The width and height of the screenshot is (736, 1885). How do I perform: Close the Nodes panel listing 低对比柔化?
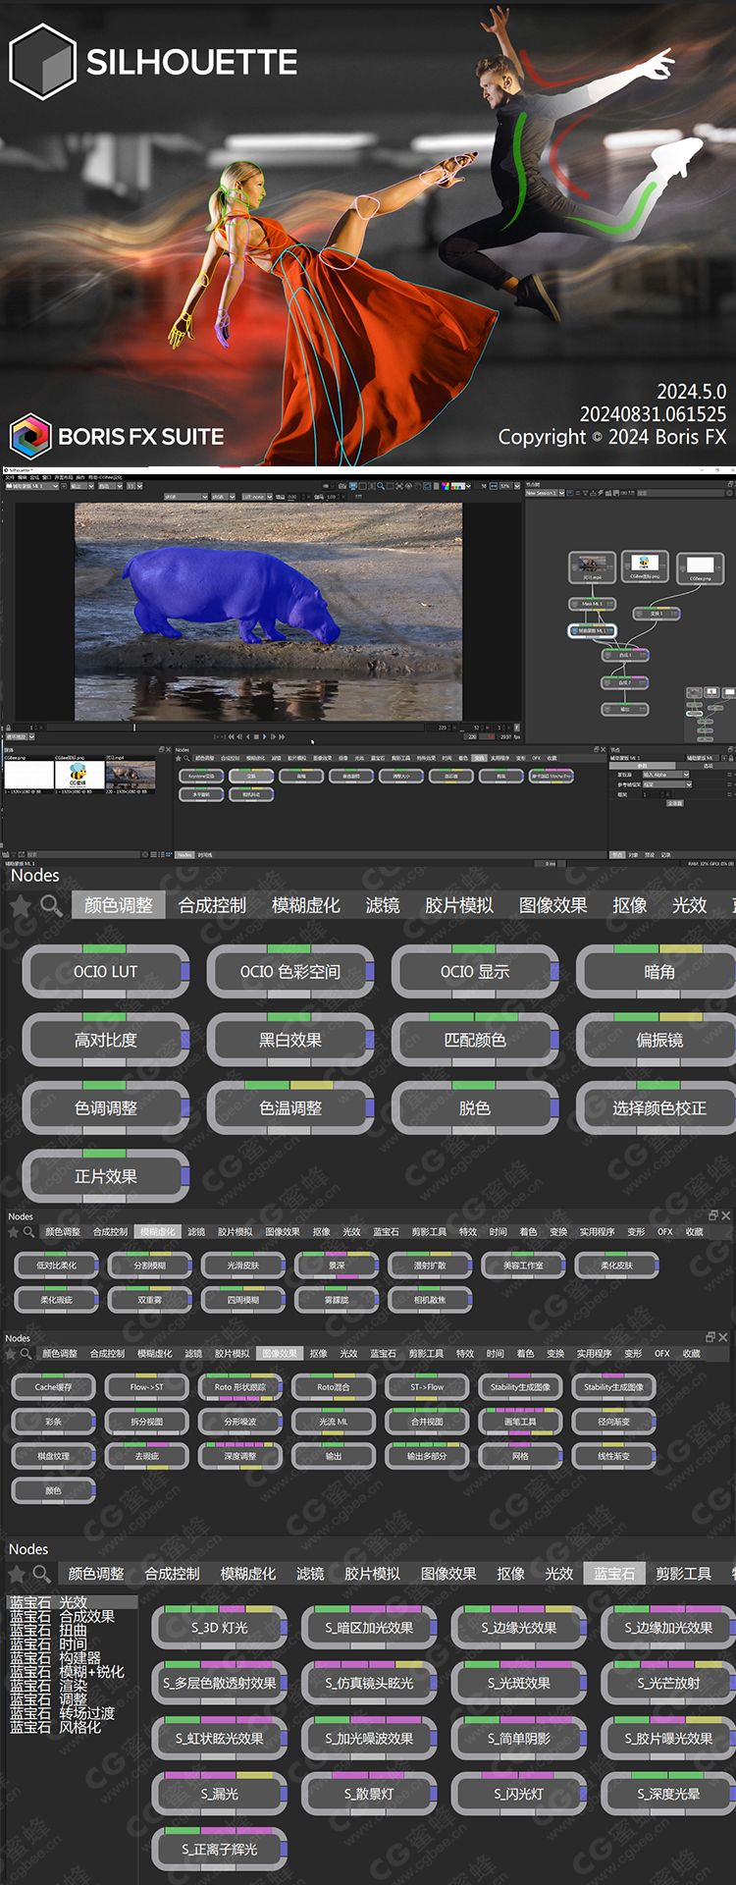pos(726,1215)
